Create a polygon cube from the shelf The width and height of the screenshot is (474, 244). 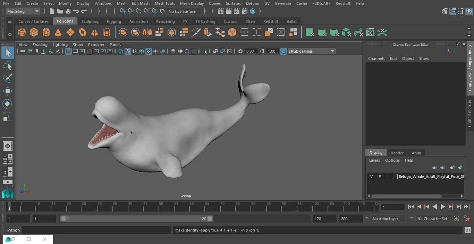[x=34, y=33]
